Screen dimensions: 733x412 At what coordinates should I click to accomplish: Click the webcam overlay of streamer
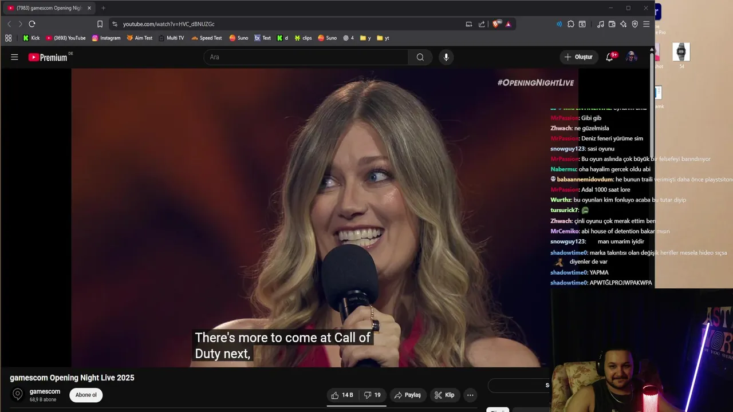642,350
